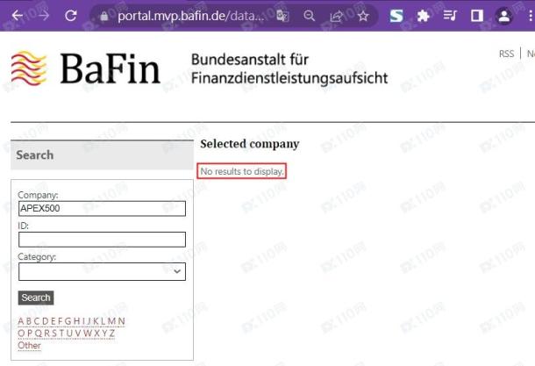Click the zoom magnifier icon in address bar

click(309, 16)
